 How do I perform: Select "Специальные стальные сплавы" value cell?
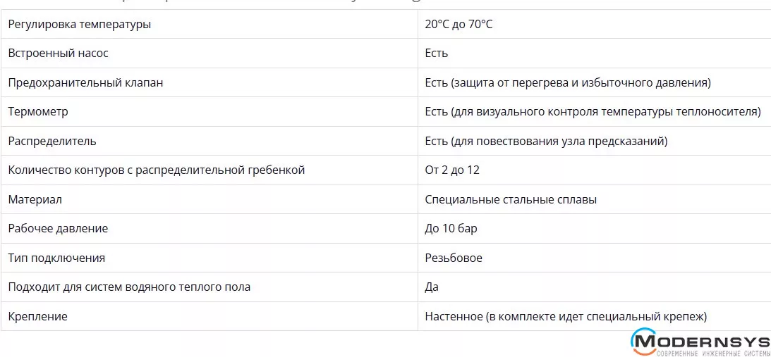click(x=511, y=199)
